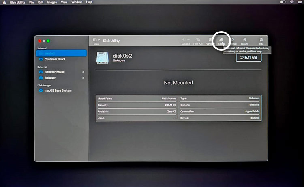Viewport: 304px width, 187px height.
Task: Open the Images menu
Action: (52, 2)
